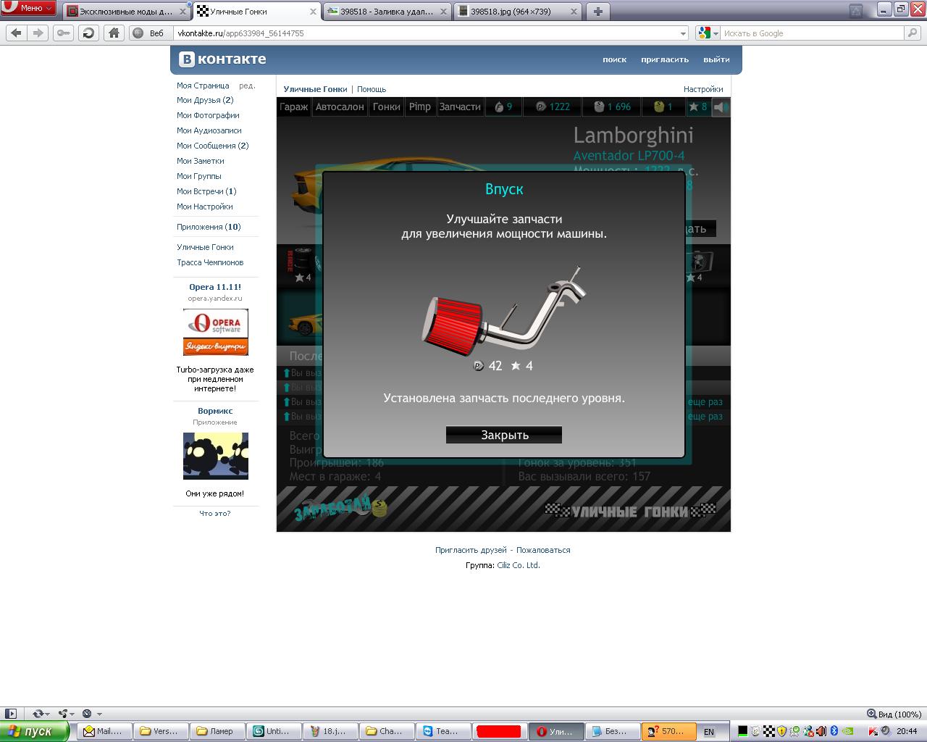Click the Opera Software ad banner image
Viewport: 927px width, 742px height.
click(x=215, y=333)
